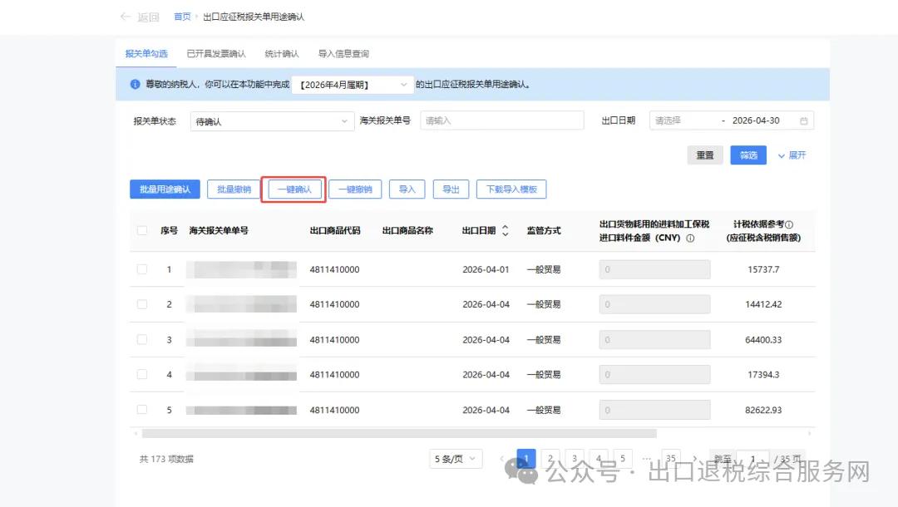Click the 进口料件金额 input in row 3
The width and height of the screenshot is (898, 507).
[x=654, y=339]
